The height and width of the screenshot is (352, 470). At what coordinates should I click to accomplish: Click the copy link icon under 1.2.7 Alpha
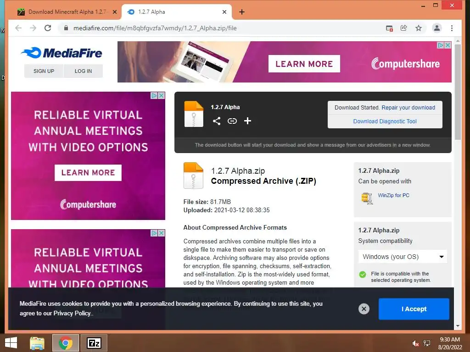232,121
